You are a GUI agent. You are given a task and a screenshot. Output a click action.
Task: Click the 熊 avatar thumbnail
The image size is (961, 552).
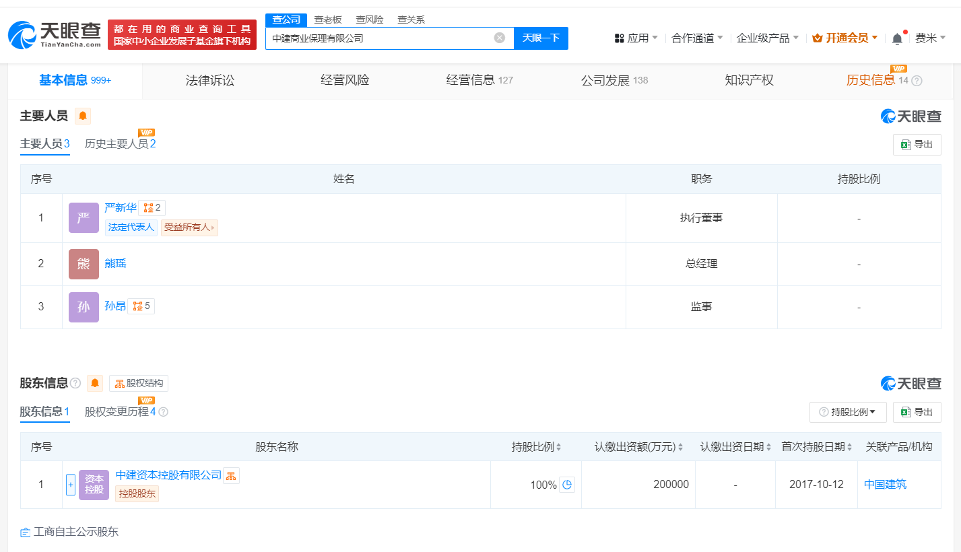tap(84, 264)
